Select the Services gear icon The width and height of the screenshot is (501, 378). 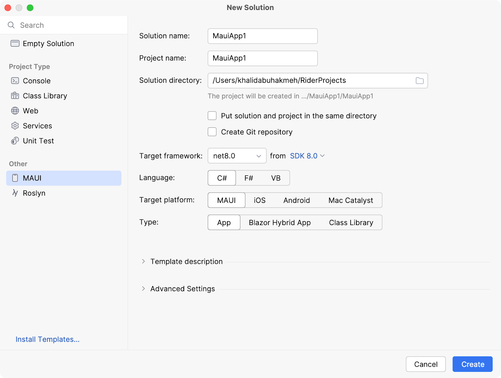coord(15,126)
